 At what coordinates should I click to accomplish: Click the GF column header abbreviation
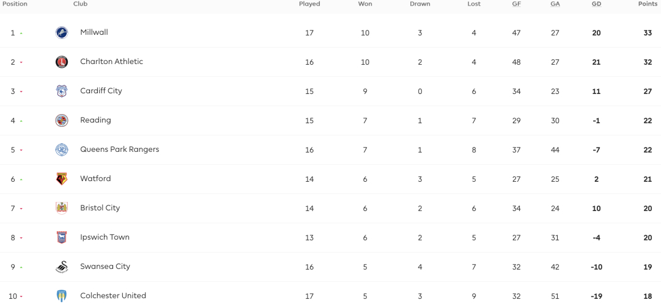[x=517, y=4]
